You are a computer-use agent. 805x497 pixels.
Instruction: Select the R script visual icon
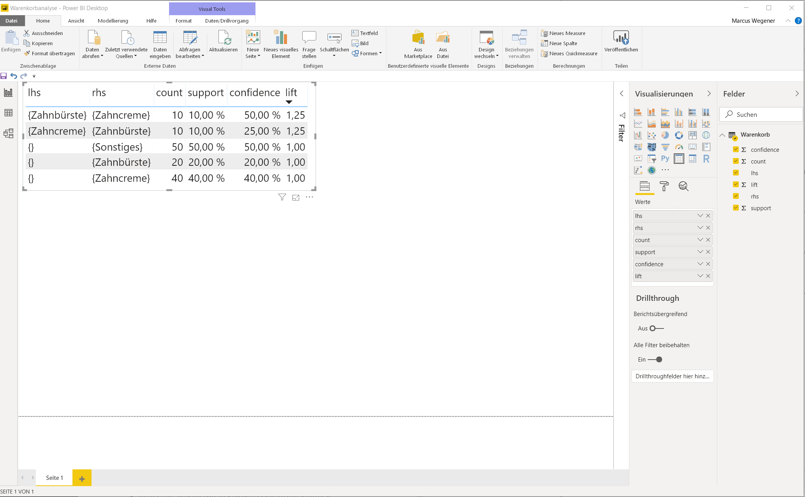point(706,159)
